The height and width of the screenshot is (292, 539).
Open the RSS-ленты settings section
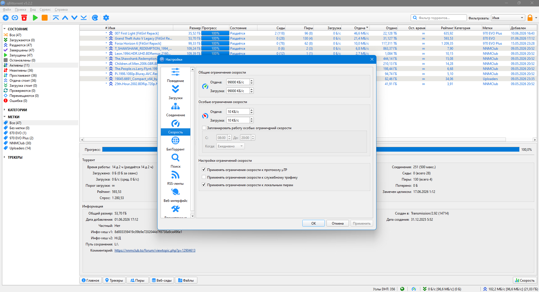click(x=175, y=178)
